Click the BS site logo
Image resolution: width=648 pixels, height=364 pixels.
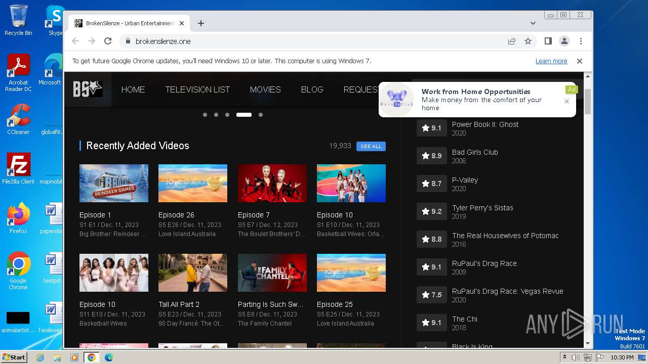coord(88,89)
